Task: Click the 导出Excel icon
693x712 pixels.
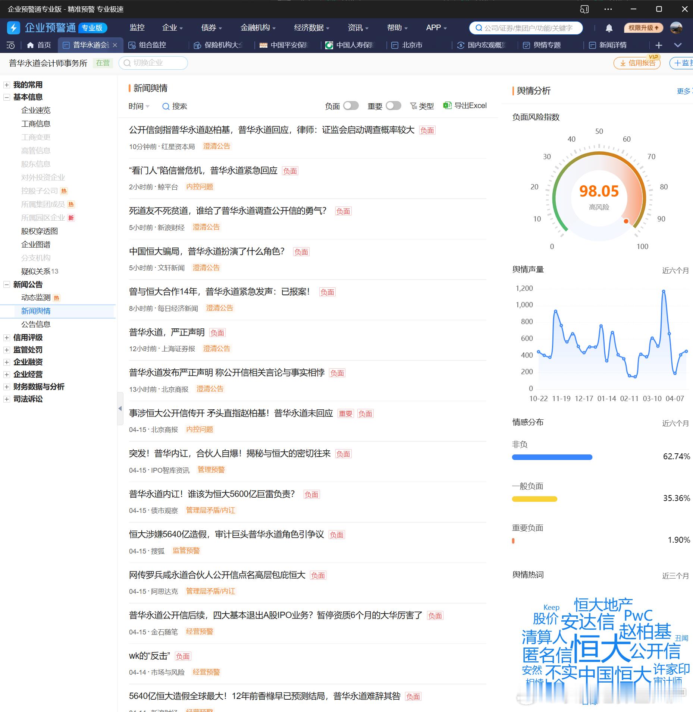Action: tap(447, 105)
